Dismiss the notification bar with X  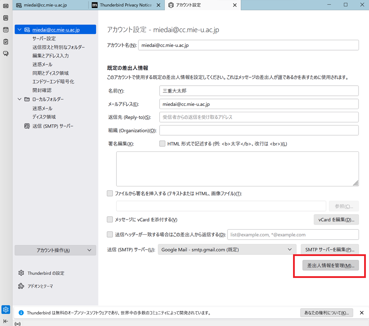click(x=362, y=313)
